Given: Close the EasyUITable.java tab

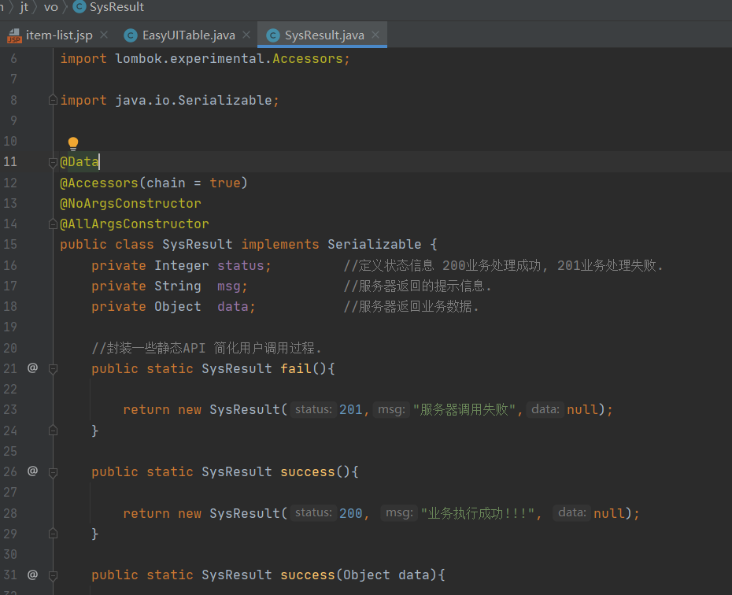Looking at the screenshot, I should click(246, 35).
